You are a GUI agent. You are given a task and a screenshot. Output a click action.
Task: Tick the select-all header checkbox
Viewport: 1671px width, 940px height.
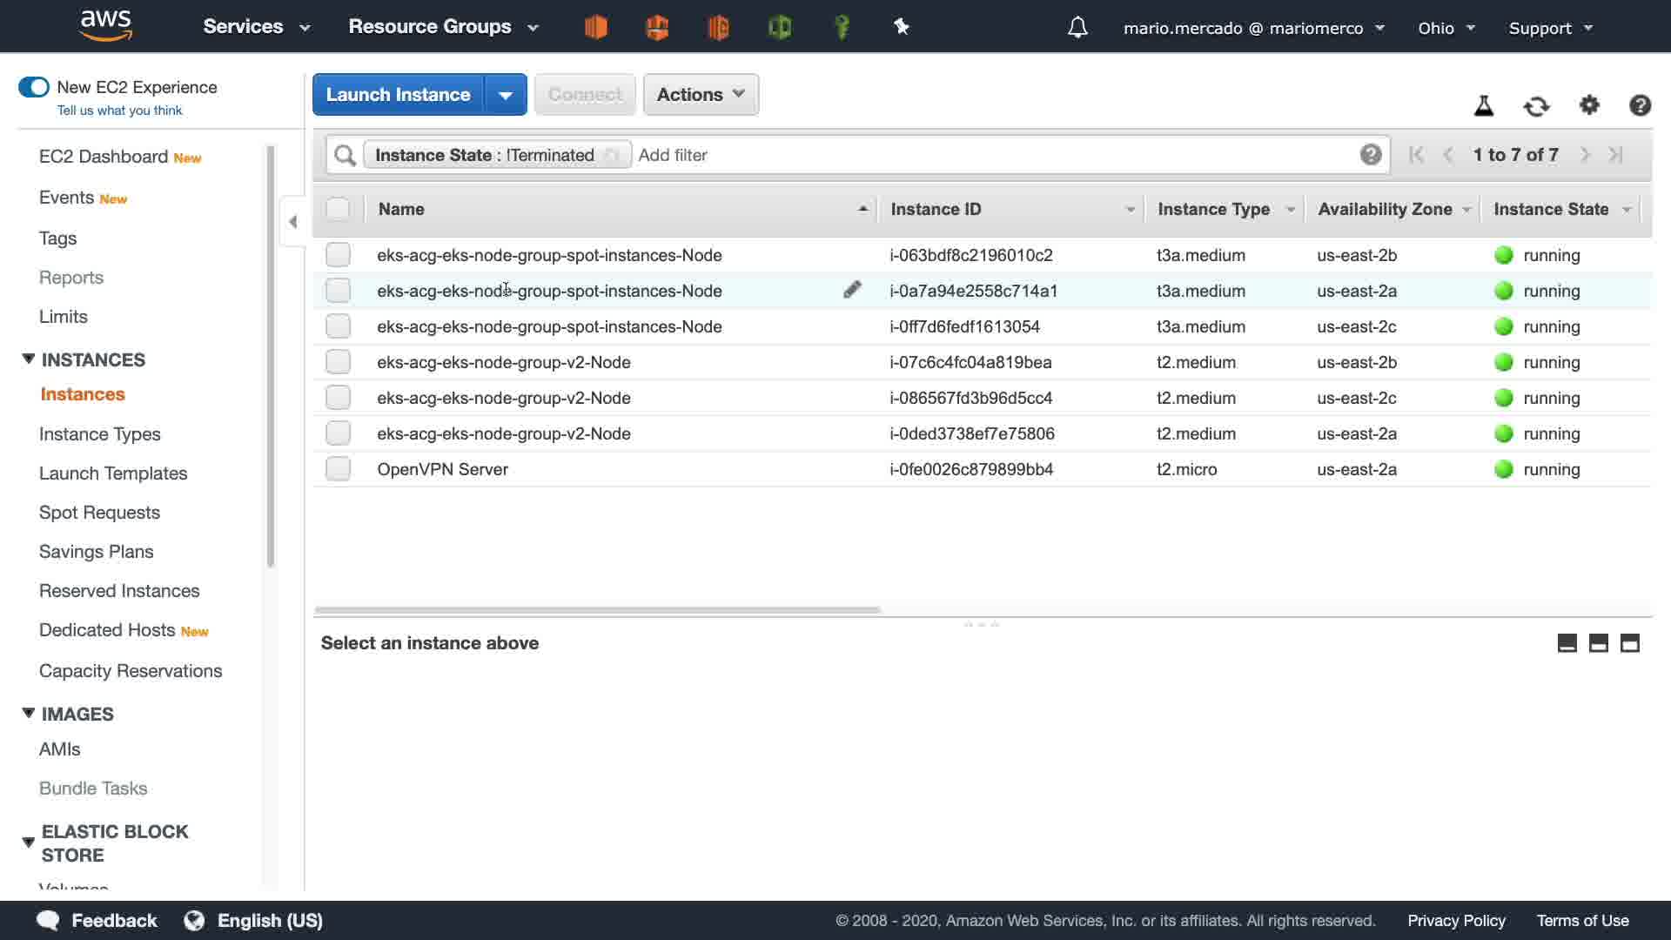[338, 209]
